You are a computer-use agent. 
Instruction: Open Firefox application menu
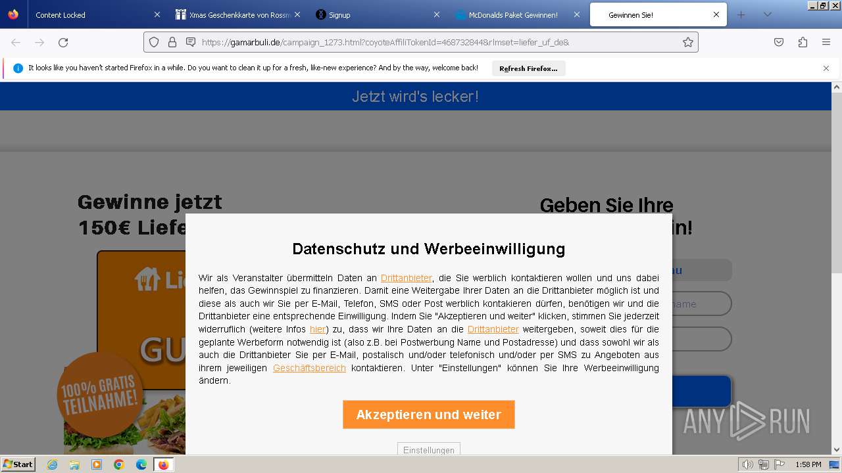click(x=826, y=42)
